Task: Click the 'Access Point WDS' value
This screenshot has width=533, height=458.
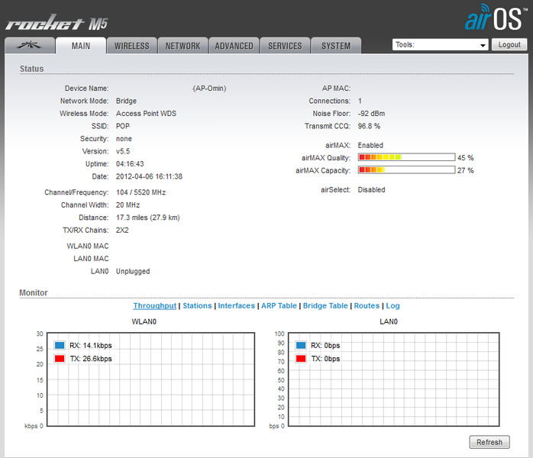Action: tap(146, 114)
